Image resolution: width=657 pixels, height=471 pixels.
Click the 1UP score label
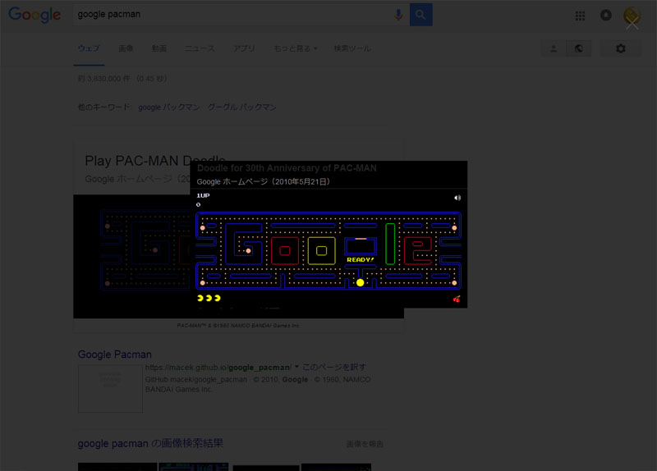pyautogui.click(x=203, y=195)
